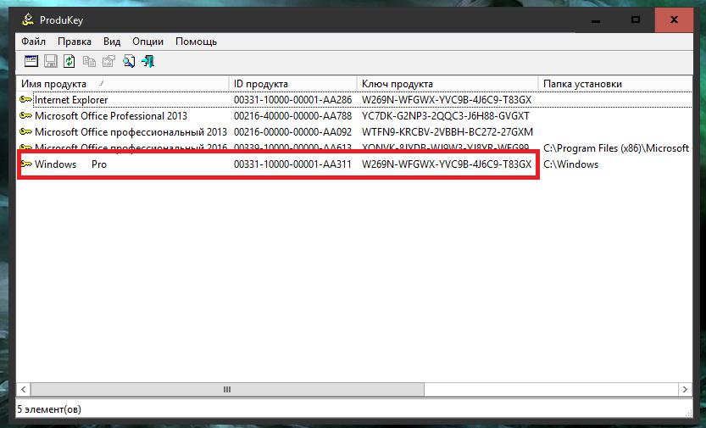Click the Exit door toolbar icon

point(147,61)
